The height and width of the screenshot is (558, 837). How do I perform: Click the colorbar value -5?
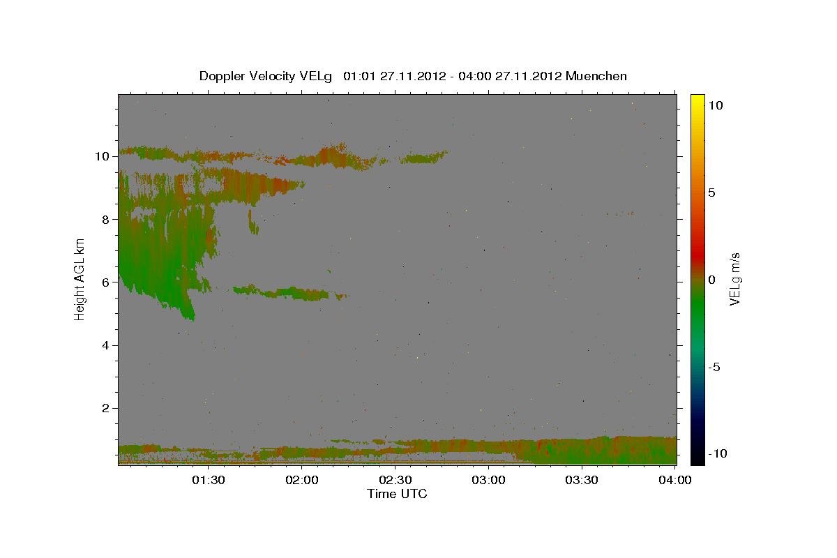(714, 367)
